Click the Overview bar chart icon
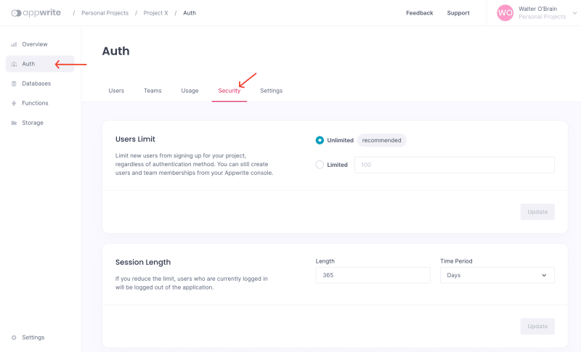The width and height of the screenshot is (581, 352). tap(14, 44)
